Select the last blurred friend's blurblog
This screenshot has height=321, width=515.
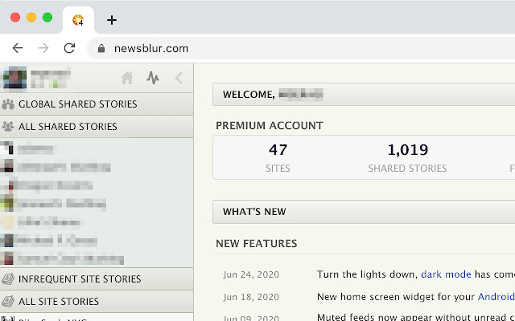[97, 259]
